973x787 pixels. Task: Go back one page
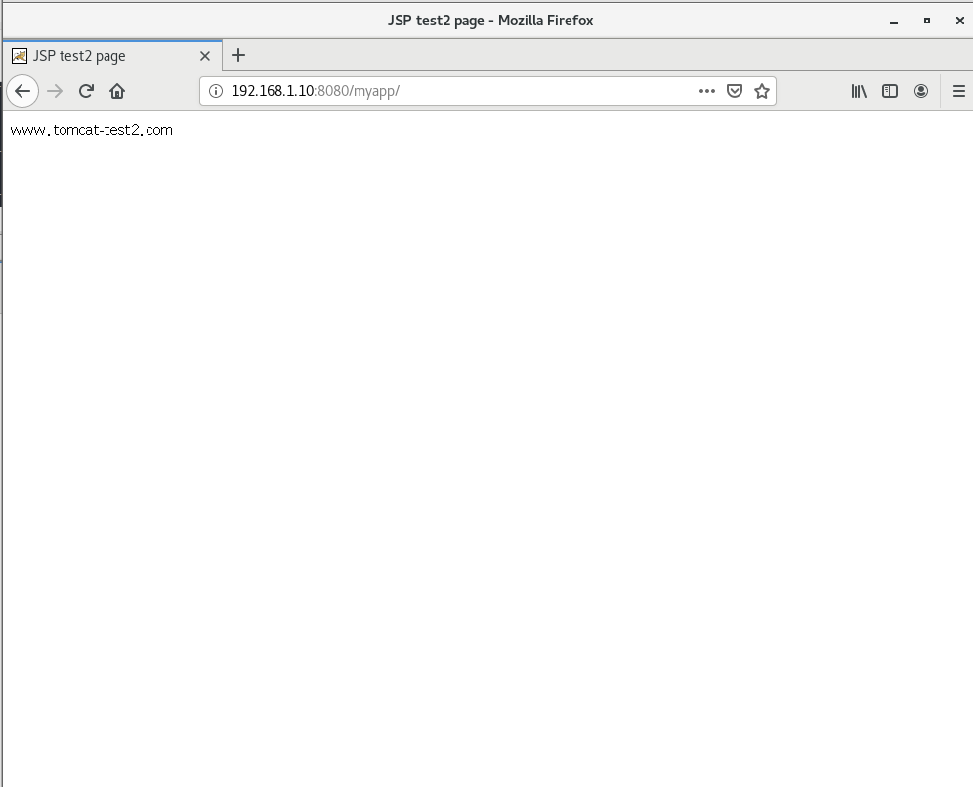(x=22, y=91)
